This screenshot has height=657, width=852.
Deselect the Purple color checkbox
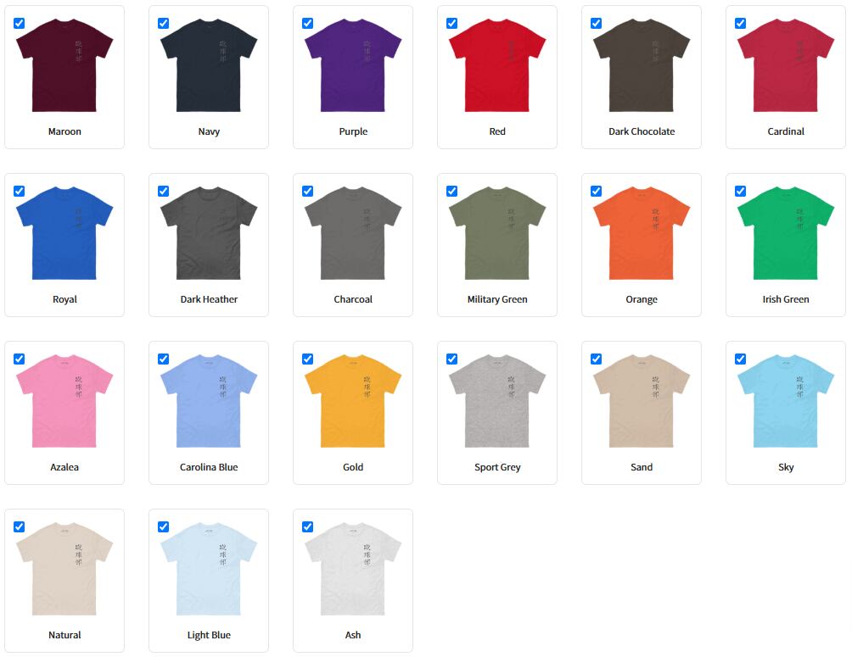(x=307, y=24)
